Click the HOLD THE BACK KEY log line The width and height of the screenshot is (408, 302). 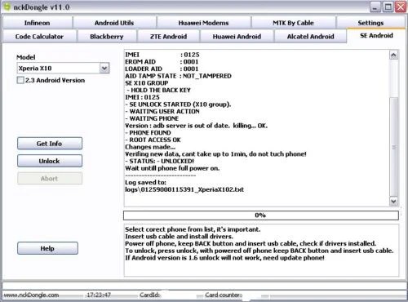(158, 90)
